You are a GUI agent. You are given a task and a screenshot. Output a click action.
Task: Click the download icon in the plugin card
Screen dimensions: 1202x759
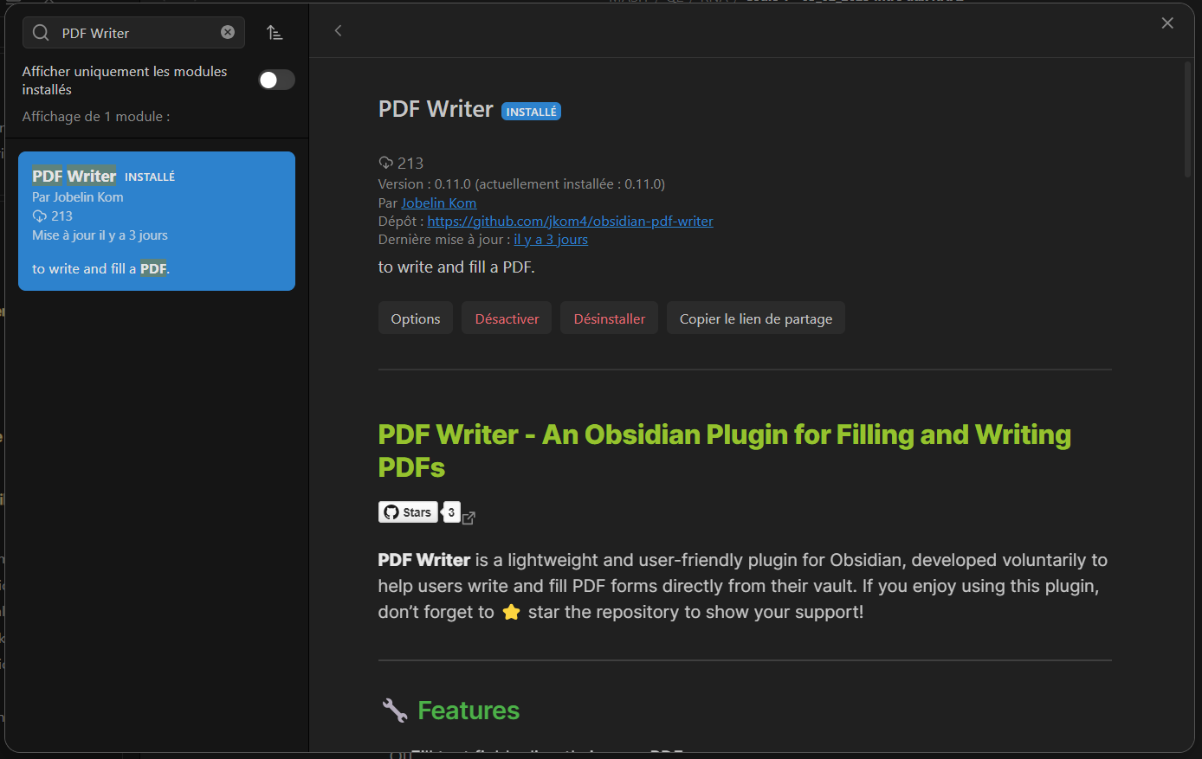pos(40,216)
